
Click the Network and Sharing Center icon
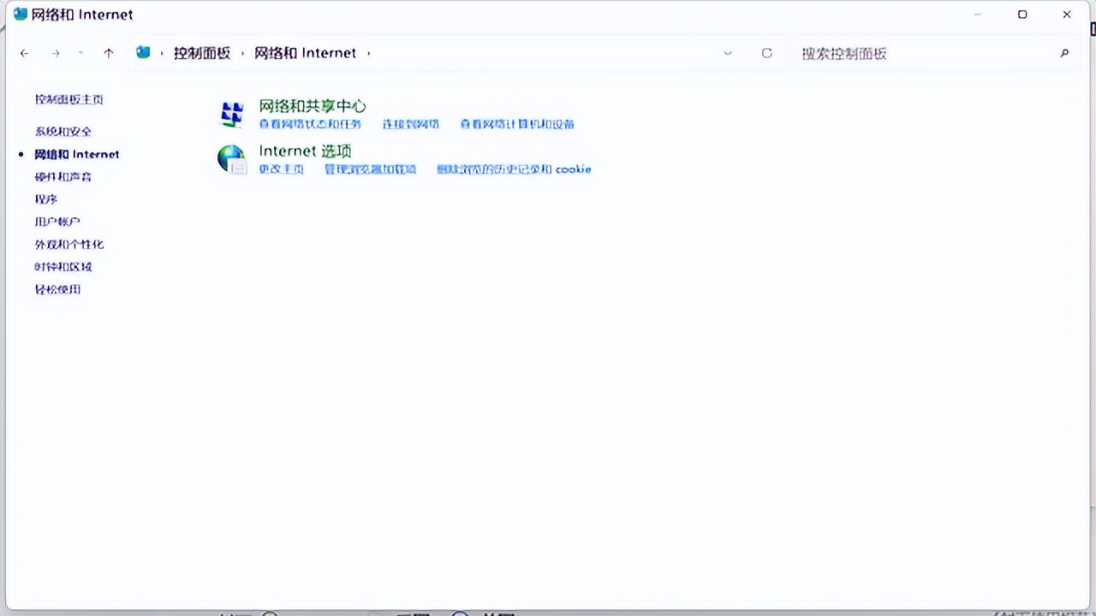pyautogui.click(x=231, y=114)
